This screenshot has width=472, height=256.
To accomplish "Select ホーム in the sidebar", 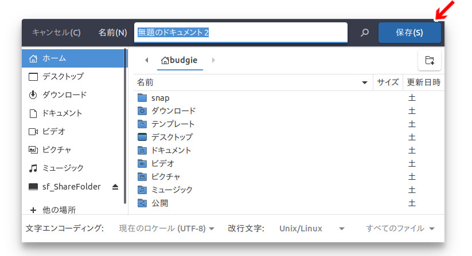I will coord(75,58).
